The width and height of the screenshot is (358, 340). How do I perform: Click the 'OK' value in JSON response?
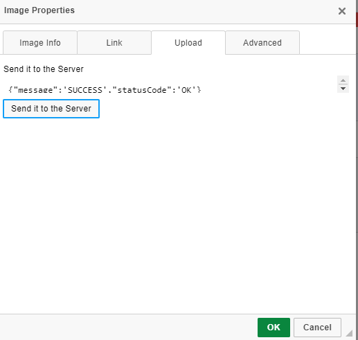pos(186,90)
